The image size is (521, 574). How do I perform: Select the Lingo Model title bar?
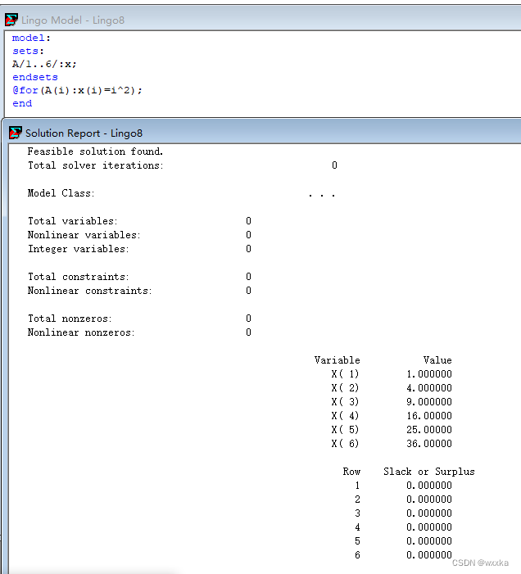[x=262, y=20]
